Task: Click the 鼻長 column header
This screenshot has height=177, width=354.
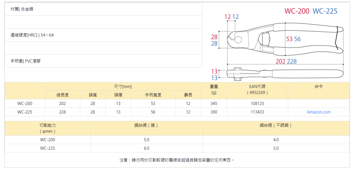Action: click(188, 95)
